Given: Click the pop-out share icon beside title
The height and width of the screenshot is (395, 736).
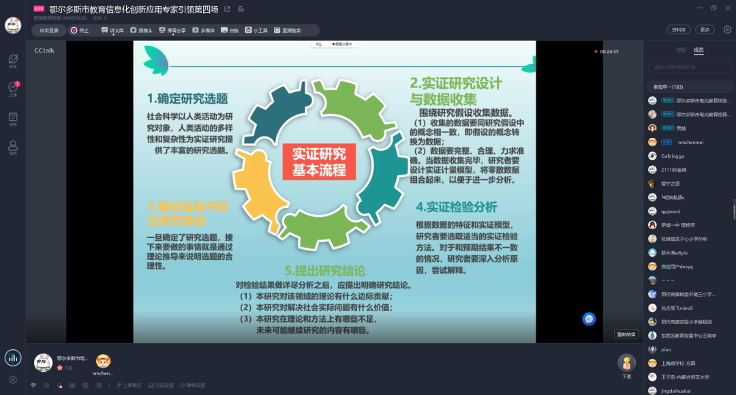Looking at the screenshot, I should point(227,9).
